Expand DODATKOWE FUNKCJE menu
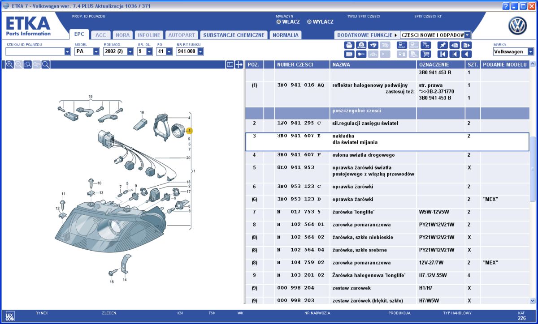 [367, 35]
